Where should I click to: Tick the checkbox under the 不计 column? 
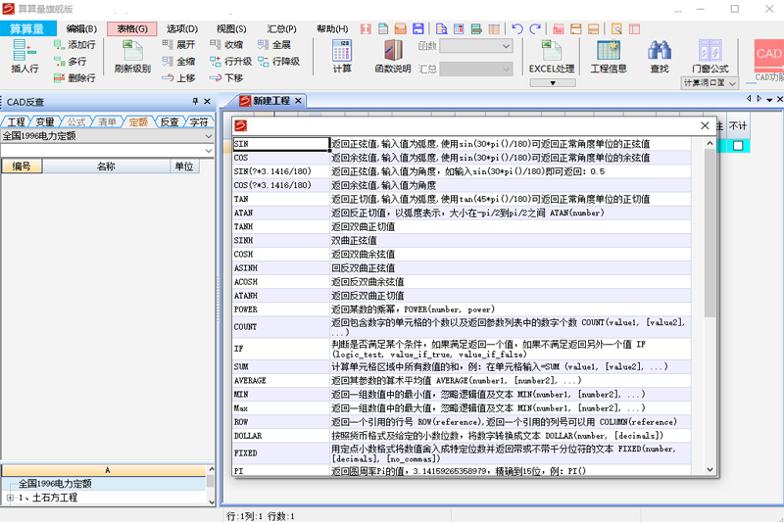click(738, 145)
